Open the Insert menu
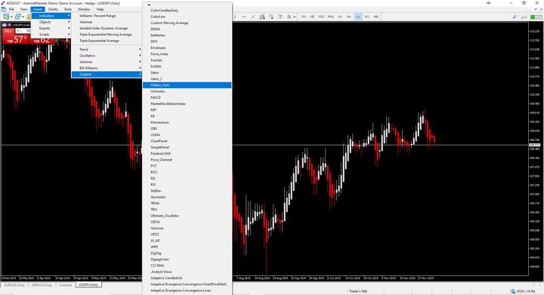The height and width of the screenshot is (295, 544). [38, 9]
